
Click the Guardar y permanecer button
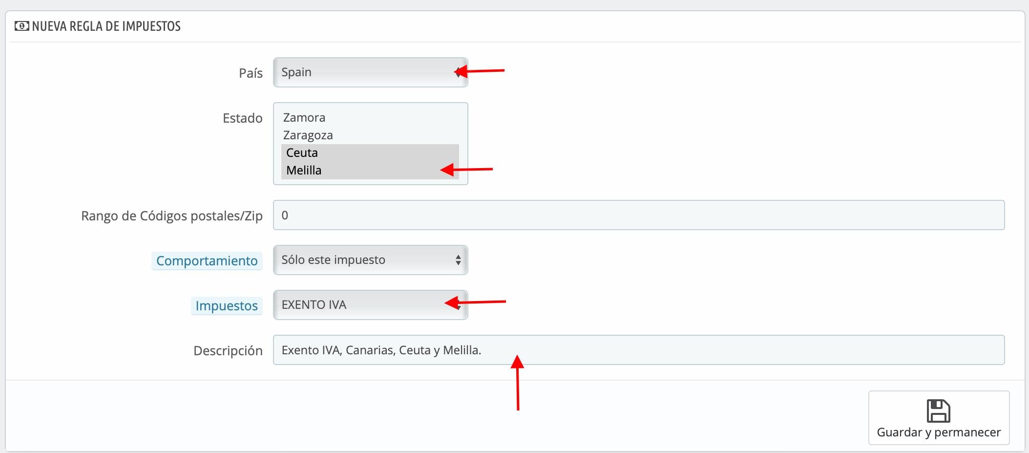click(x=939, y=418)
